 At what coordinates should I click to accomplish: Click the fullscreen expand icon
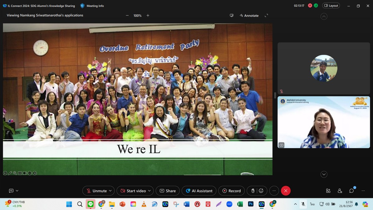tap(266, 16)
